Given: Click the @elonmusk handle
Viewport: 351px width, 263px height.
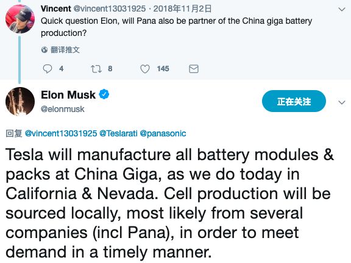Looking at the screenshot, I should 62,109.
